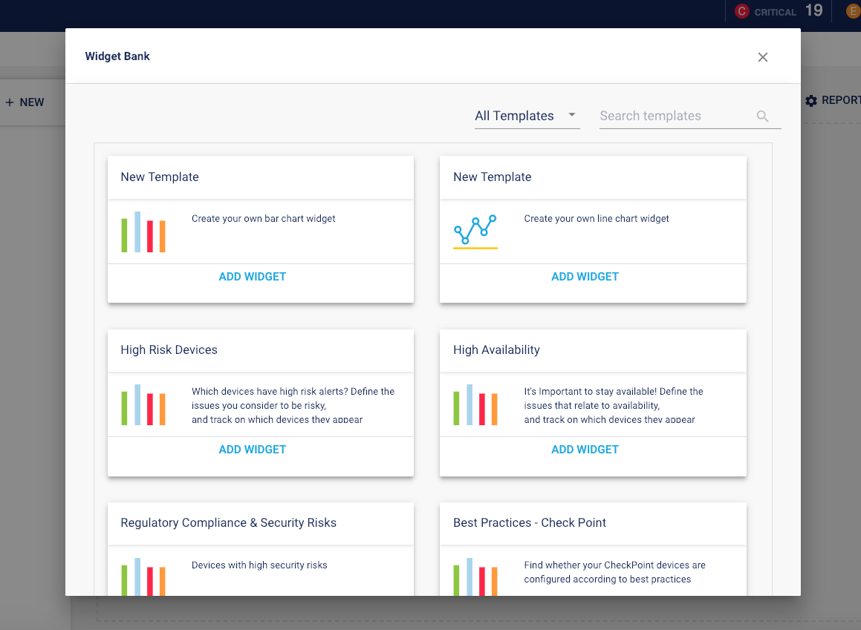The width and height of the screenshot is (861, 630).
Task: Click the Widget Bank heading
Action: (117, 56)
